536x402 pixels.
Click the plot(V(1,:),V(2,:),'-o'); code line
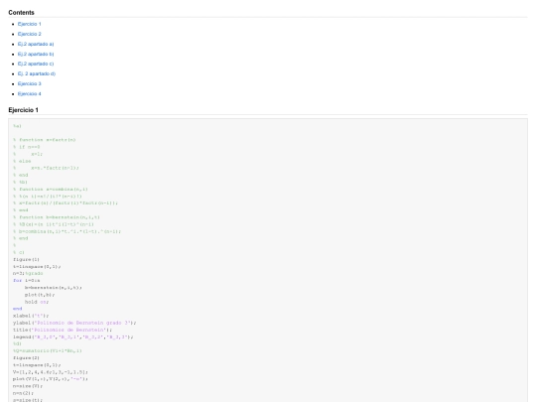coord(51,379)
